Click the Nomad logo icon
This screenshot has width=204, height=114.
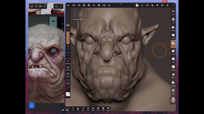[x=68, y=5]
